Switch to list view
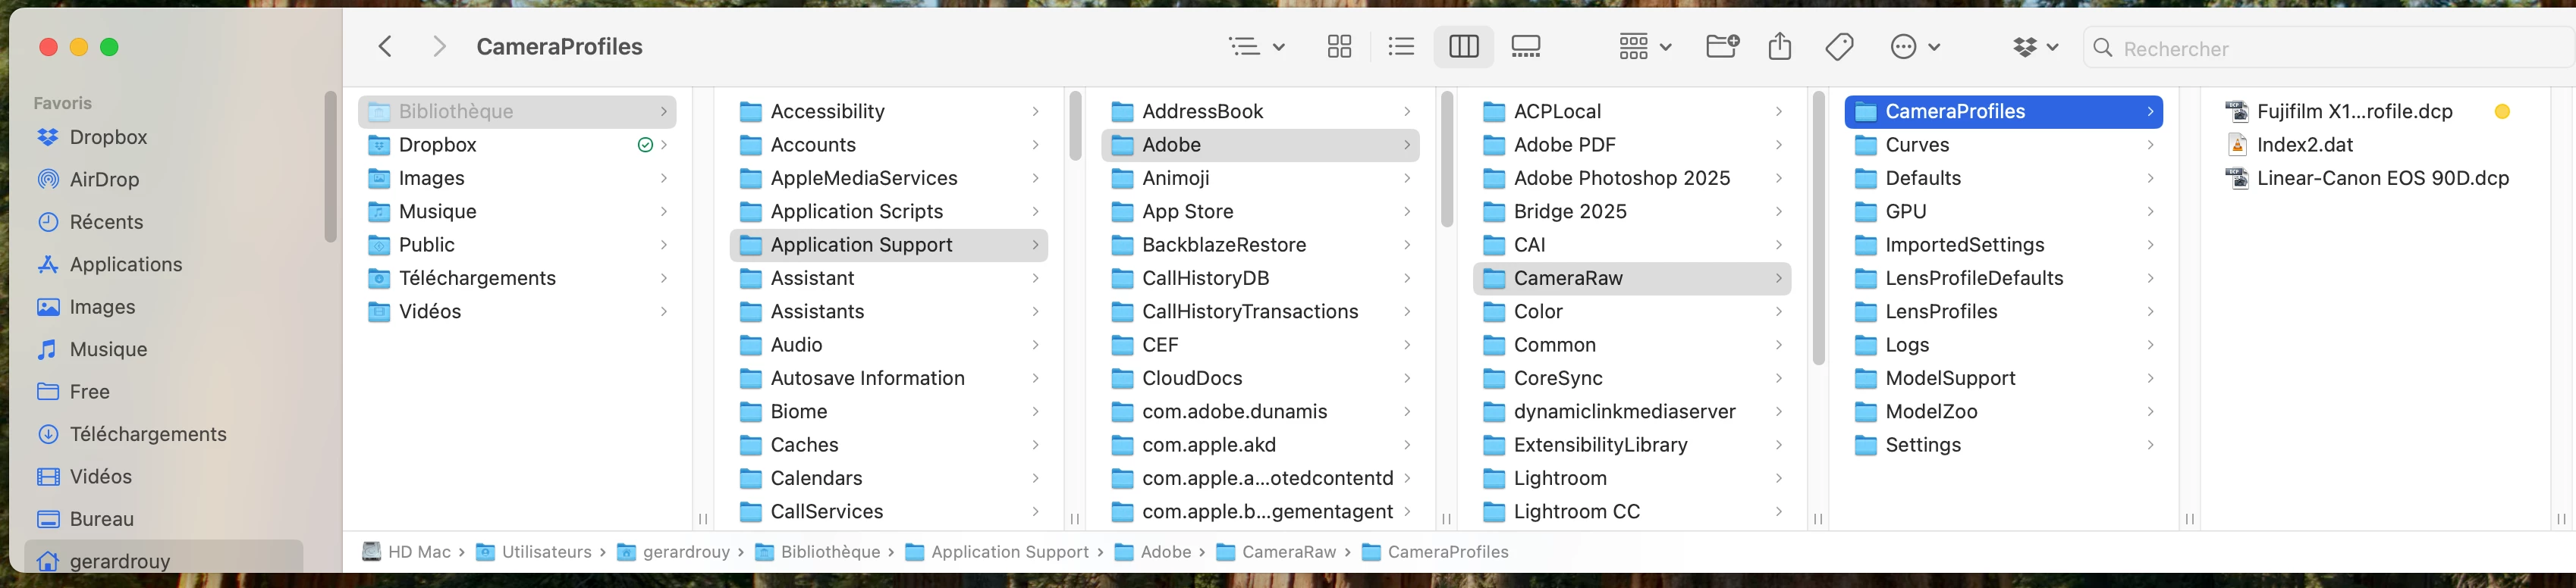 1401,47
